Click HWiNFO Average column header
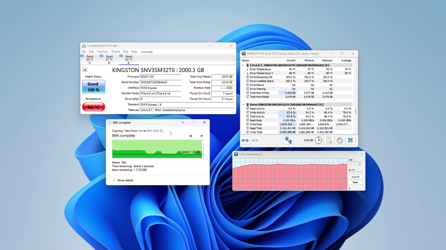This screenshot has width=446, height=250. [x=343, y=60]
